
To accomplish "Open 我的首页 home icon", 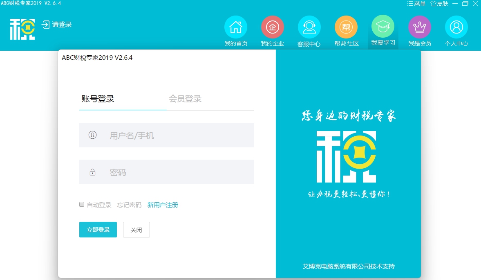I will tap(236, 27).
